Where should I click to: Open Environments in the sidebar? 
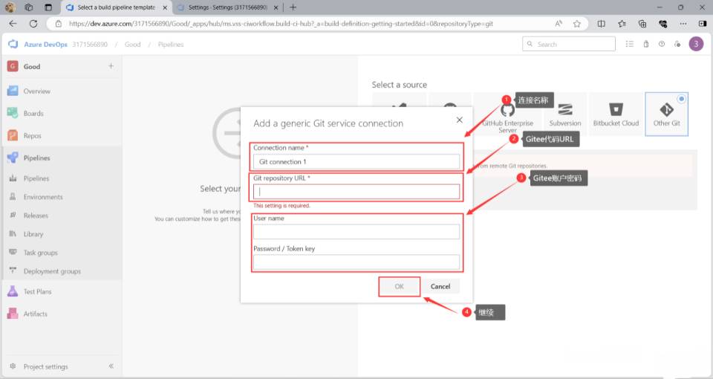[43, 197]
